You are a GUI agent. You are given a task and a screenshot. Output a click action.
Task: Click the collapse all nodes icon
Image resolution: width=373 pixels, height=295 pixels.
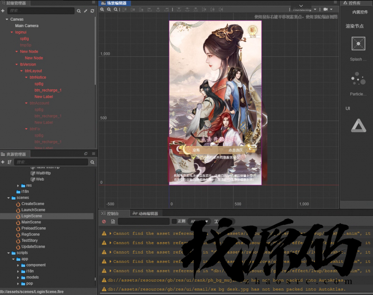[x=85, y=11]
